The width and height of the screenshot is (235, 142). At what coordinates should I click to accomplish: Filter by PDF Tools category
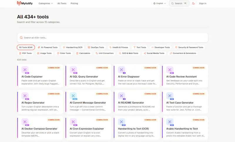(x=26, y=53)
